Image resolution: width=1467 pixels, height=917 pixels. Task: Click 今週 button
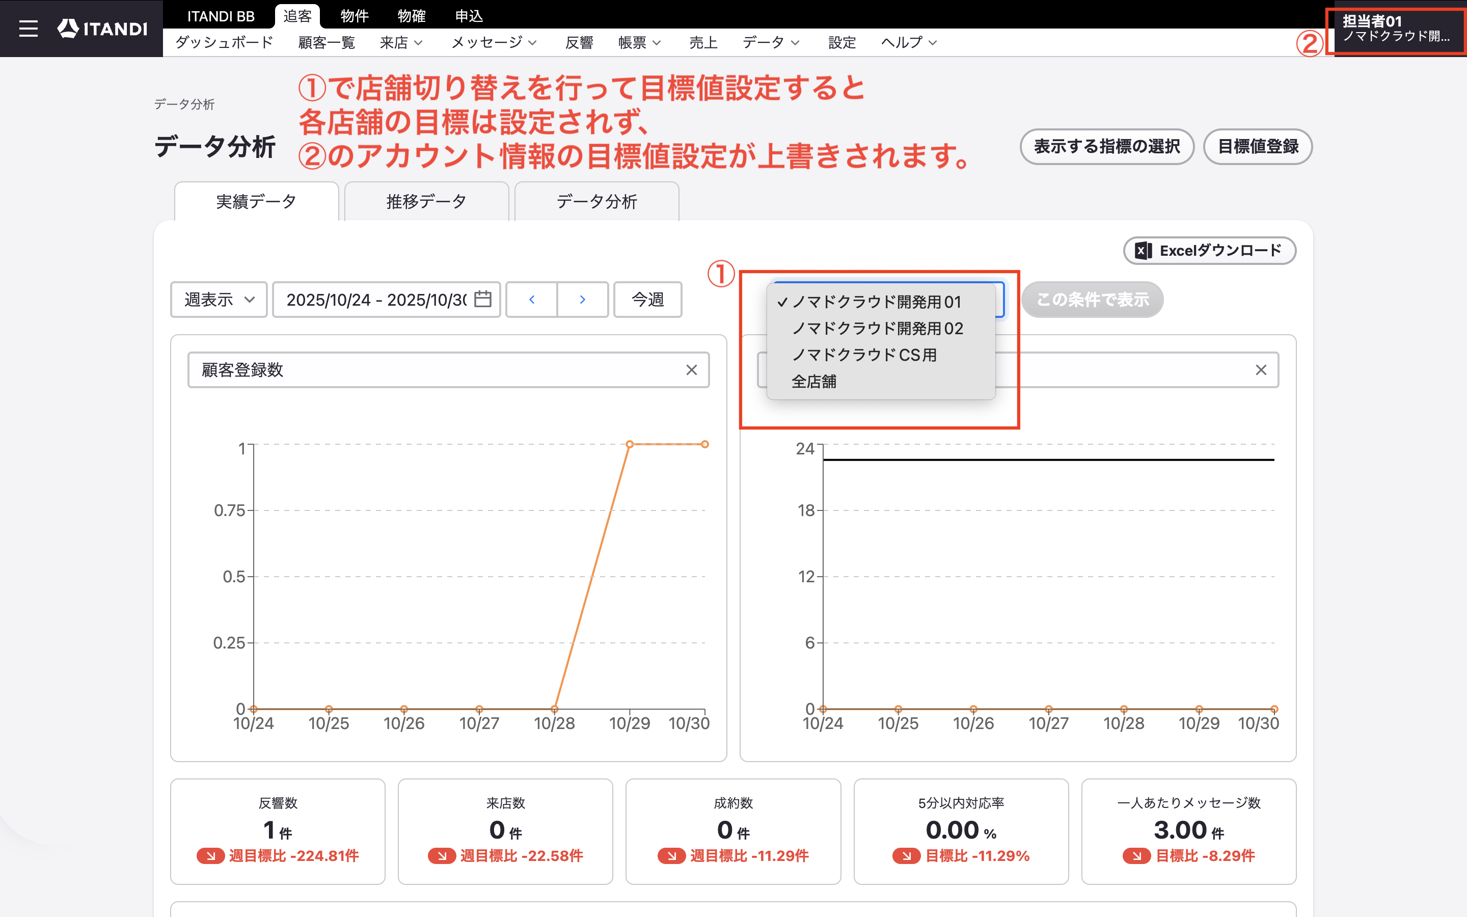[647, 300]
